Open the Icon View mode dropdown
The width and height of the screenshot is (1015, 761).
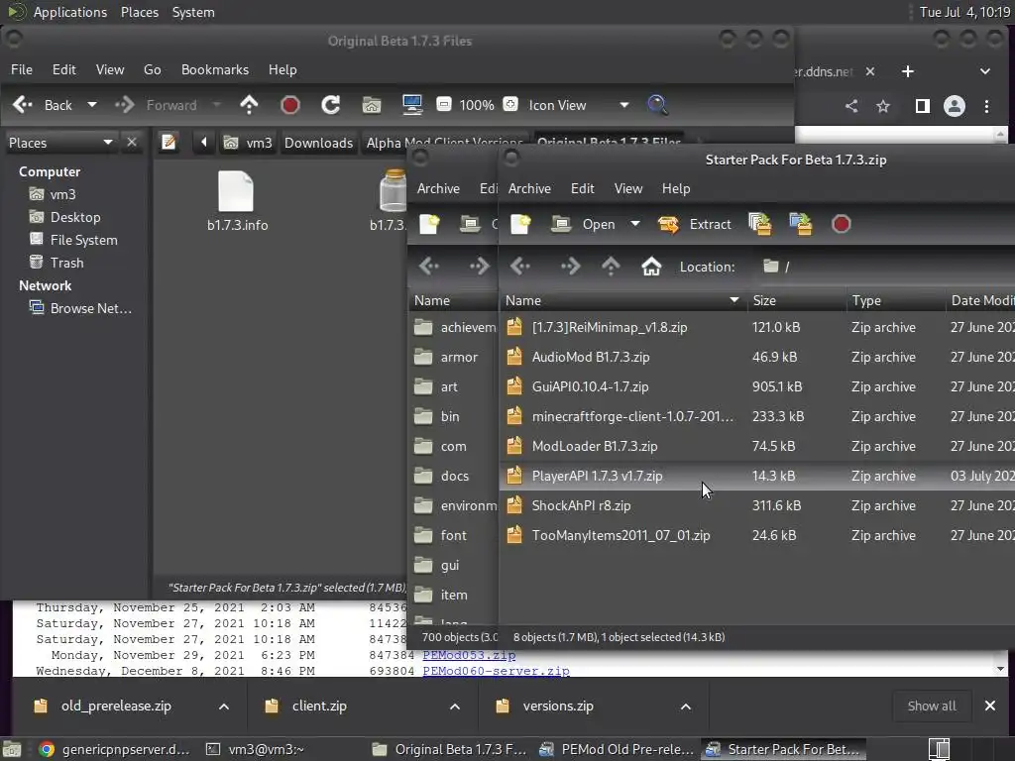(578, 105)
